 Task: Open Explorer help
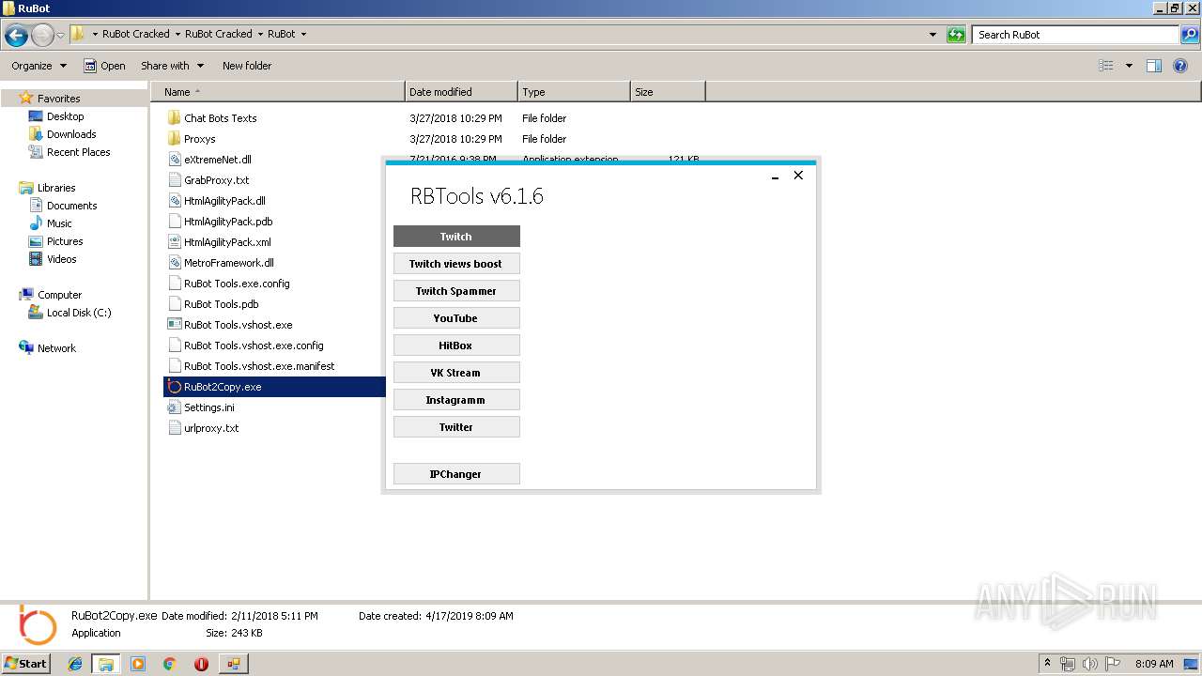[x=1180, y=66]
